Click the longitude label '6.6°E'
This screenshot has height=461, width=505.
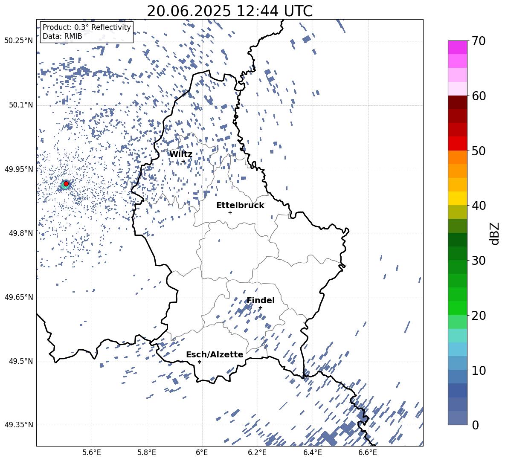tap(368, 452)
